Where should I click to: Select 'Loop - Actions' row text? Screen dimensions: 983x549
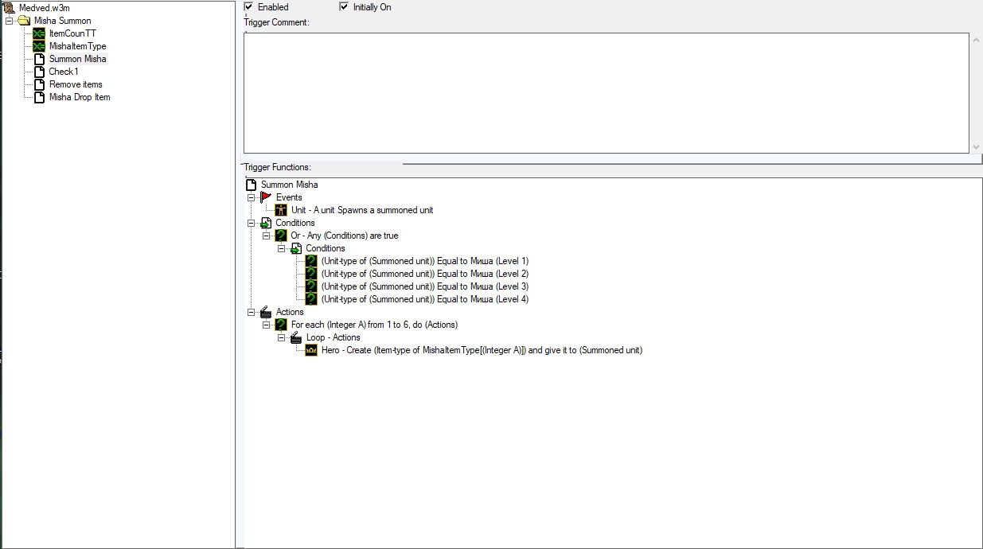(x=334, y=337)
